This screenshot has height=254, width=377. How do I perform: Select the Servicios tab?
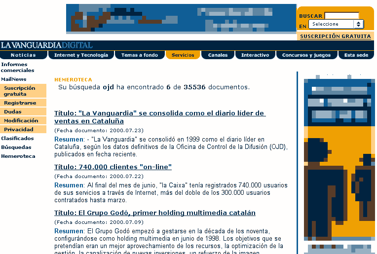[x=183, y=55]
